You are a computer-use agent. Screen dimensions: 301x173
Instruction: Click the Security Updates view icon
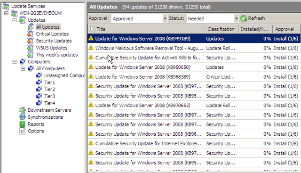30,41
